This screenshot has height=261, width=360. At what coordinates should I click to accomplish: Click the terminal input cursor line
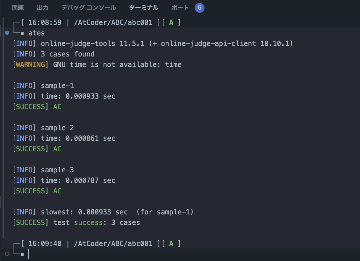tap(29, 254)
